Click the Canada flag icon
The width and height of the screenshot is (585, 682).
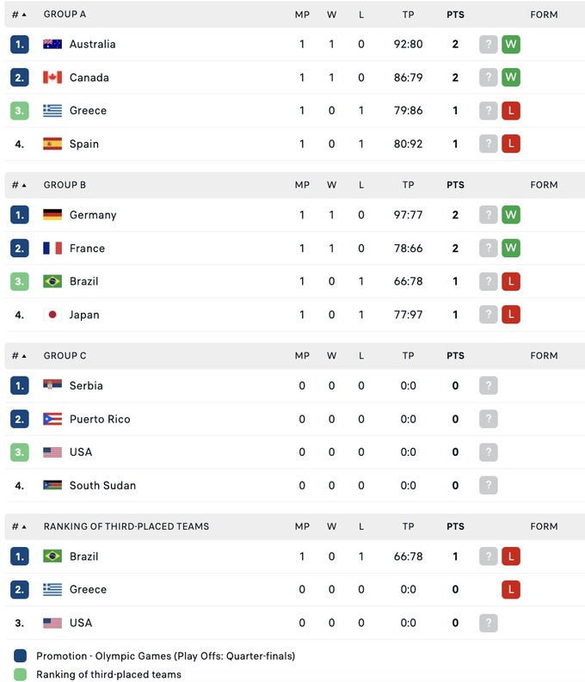point(52,77)
